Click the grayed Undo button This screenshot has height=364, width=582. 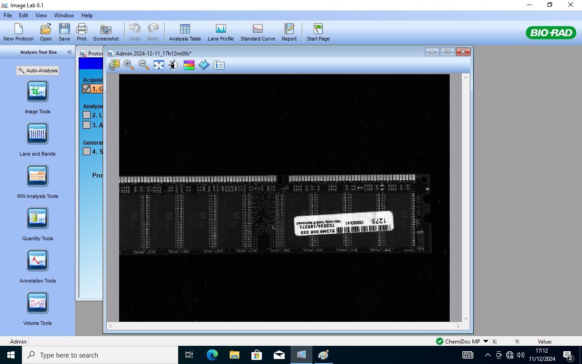[135, 32]
